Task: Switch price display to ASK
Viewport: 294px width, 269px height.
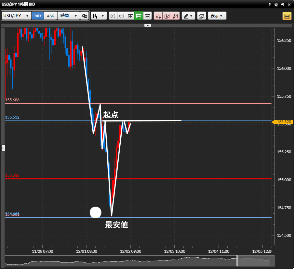Action: [x=50, y=16]
